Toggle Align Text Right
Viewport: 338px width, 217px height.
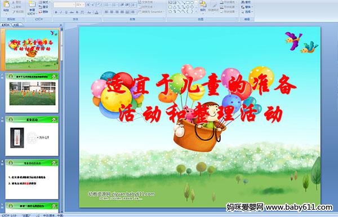click(x=117, y=12)
